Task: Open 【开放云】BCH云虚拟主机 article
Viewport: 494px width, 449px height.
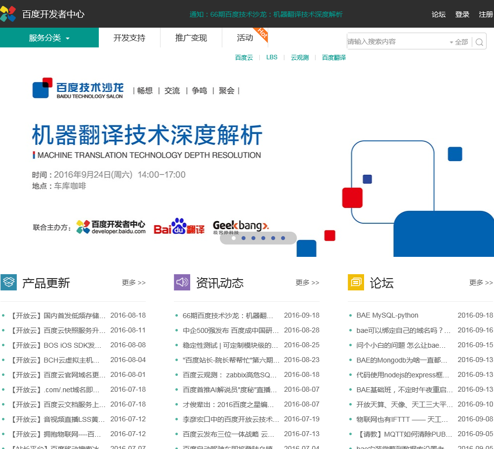Action: [x=54, y=360]
